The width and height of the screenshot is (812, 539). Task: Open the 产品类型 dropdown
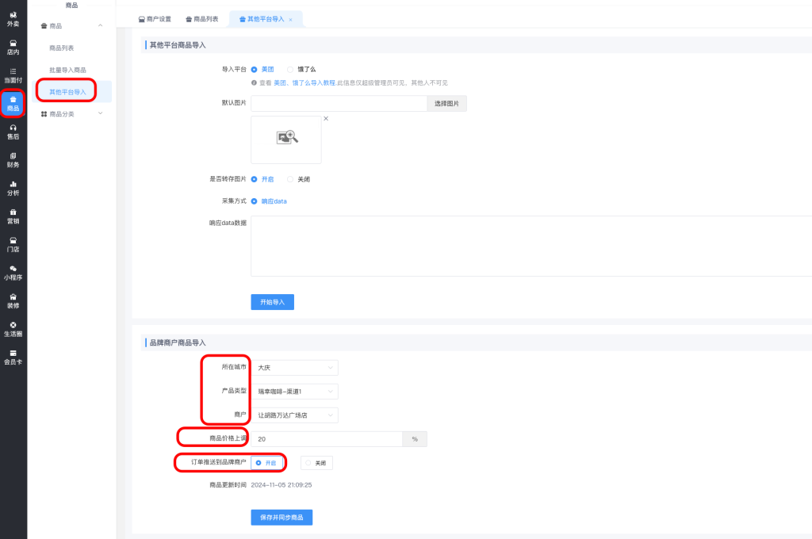pyautogui.click(x=295, y=392)
